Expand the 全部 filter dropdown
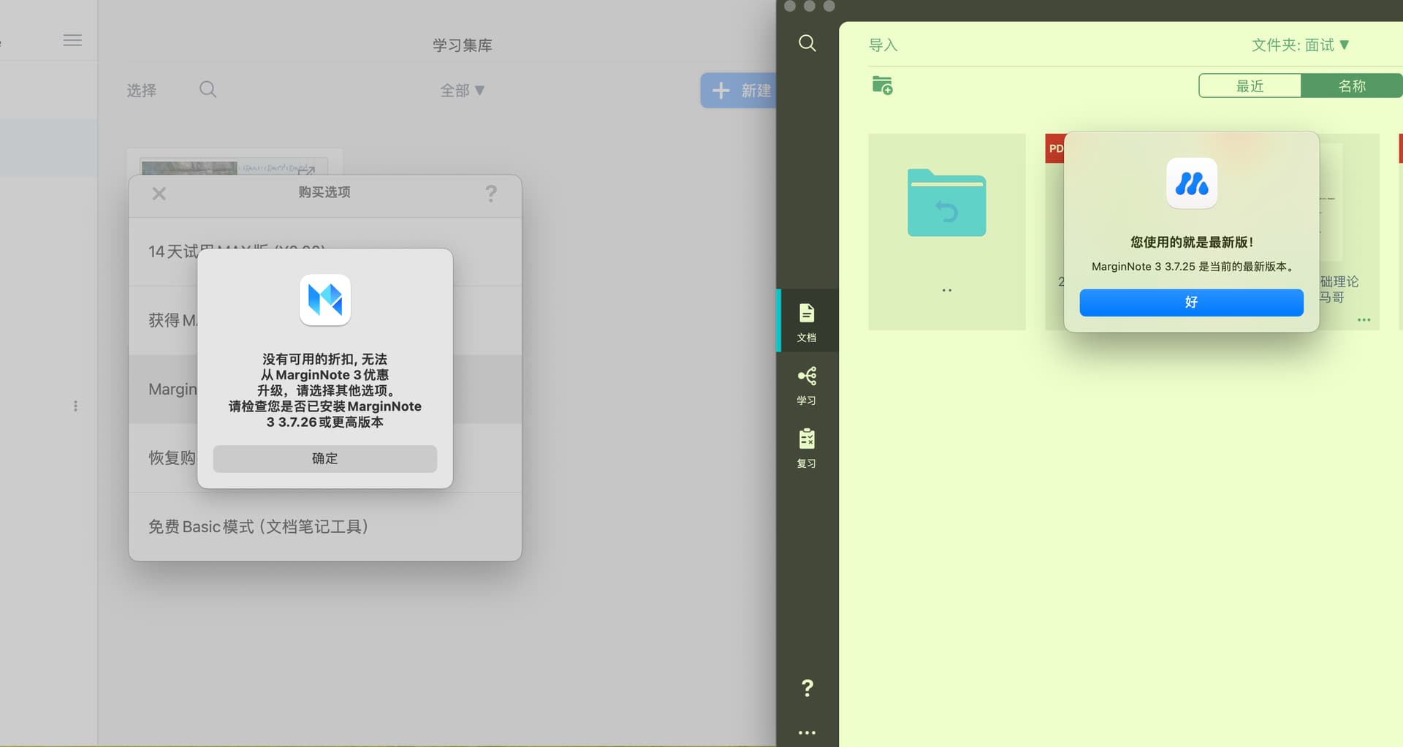Viewport: 1403px width, 747px height. (462, 90)
